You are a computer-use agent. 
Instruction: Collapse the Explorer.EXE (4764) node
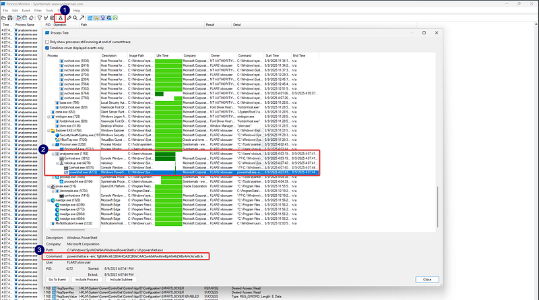pyautogui.click(x=49, y=131)
